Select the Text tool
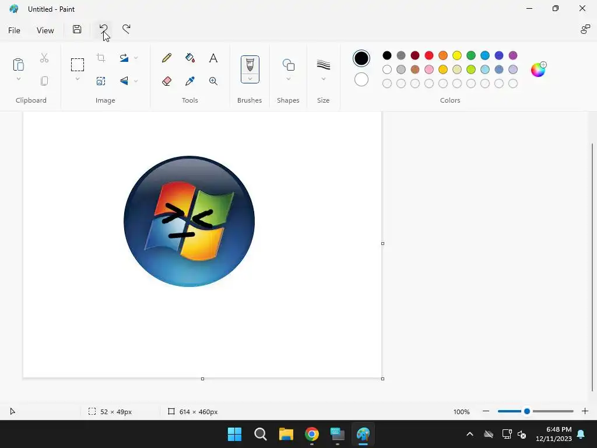The height and width of the screenshot is (448, 597). point(213,58)
